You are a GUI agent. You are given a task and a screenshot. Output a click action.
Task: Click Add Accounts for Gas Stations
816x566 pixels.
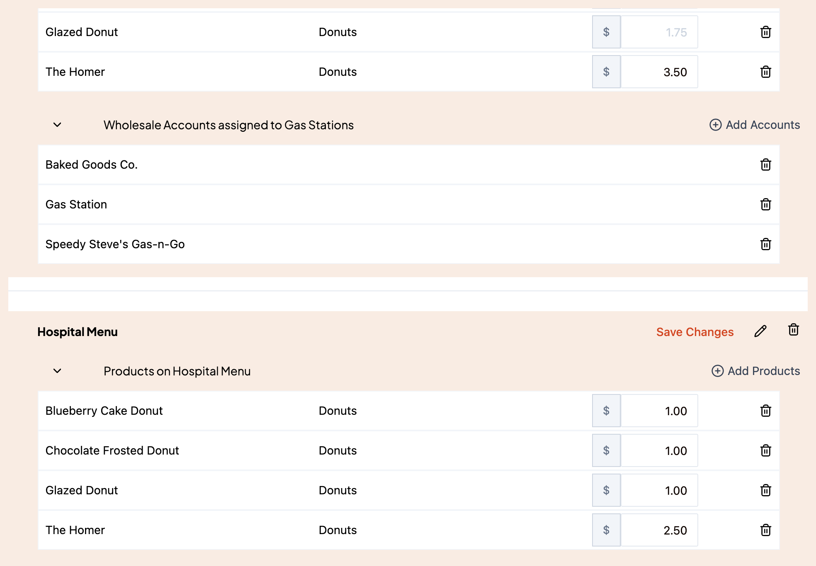pos(755,125)
